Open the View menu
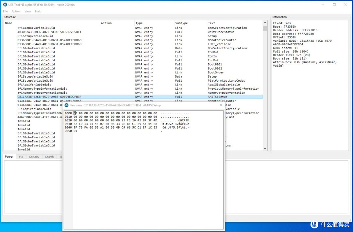Image resolution: width=353 pixels, height=232 pixels. 28,11
